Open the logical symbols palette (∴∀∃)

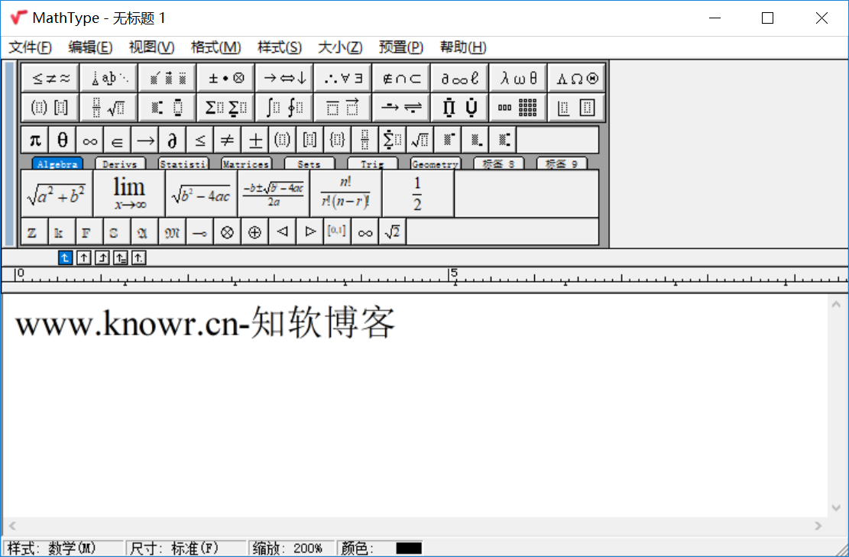pos(343,78)
